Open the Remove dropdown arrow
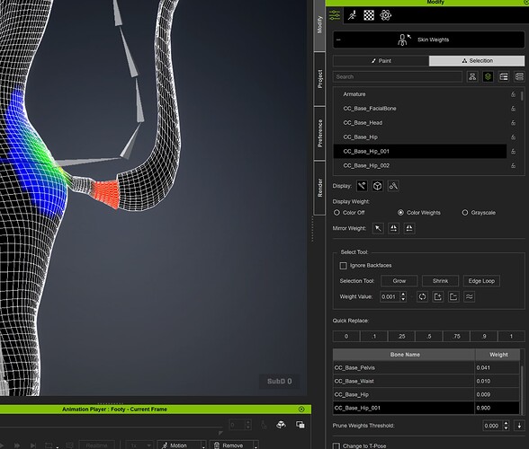The height and width of the screenshot is (449, 529). (x=256, y=445)
